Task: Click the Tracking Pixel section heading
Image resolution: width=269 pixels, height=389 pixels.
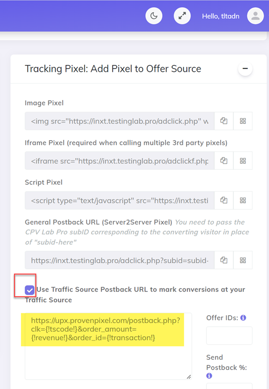Action: 113,69
